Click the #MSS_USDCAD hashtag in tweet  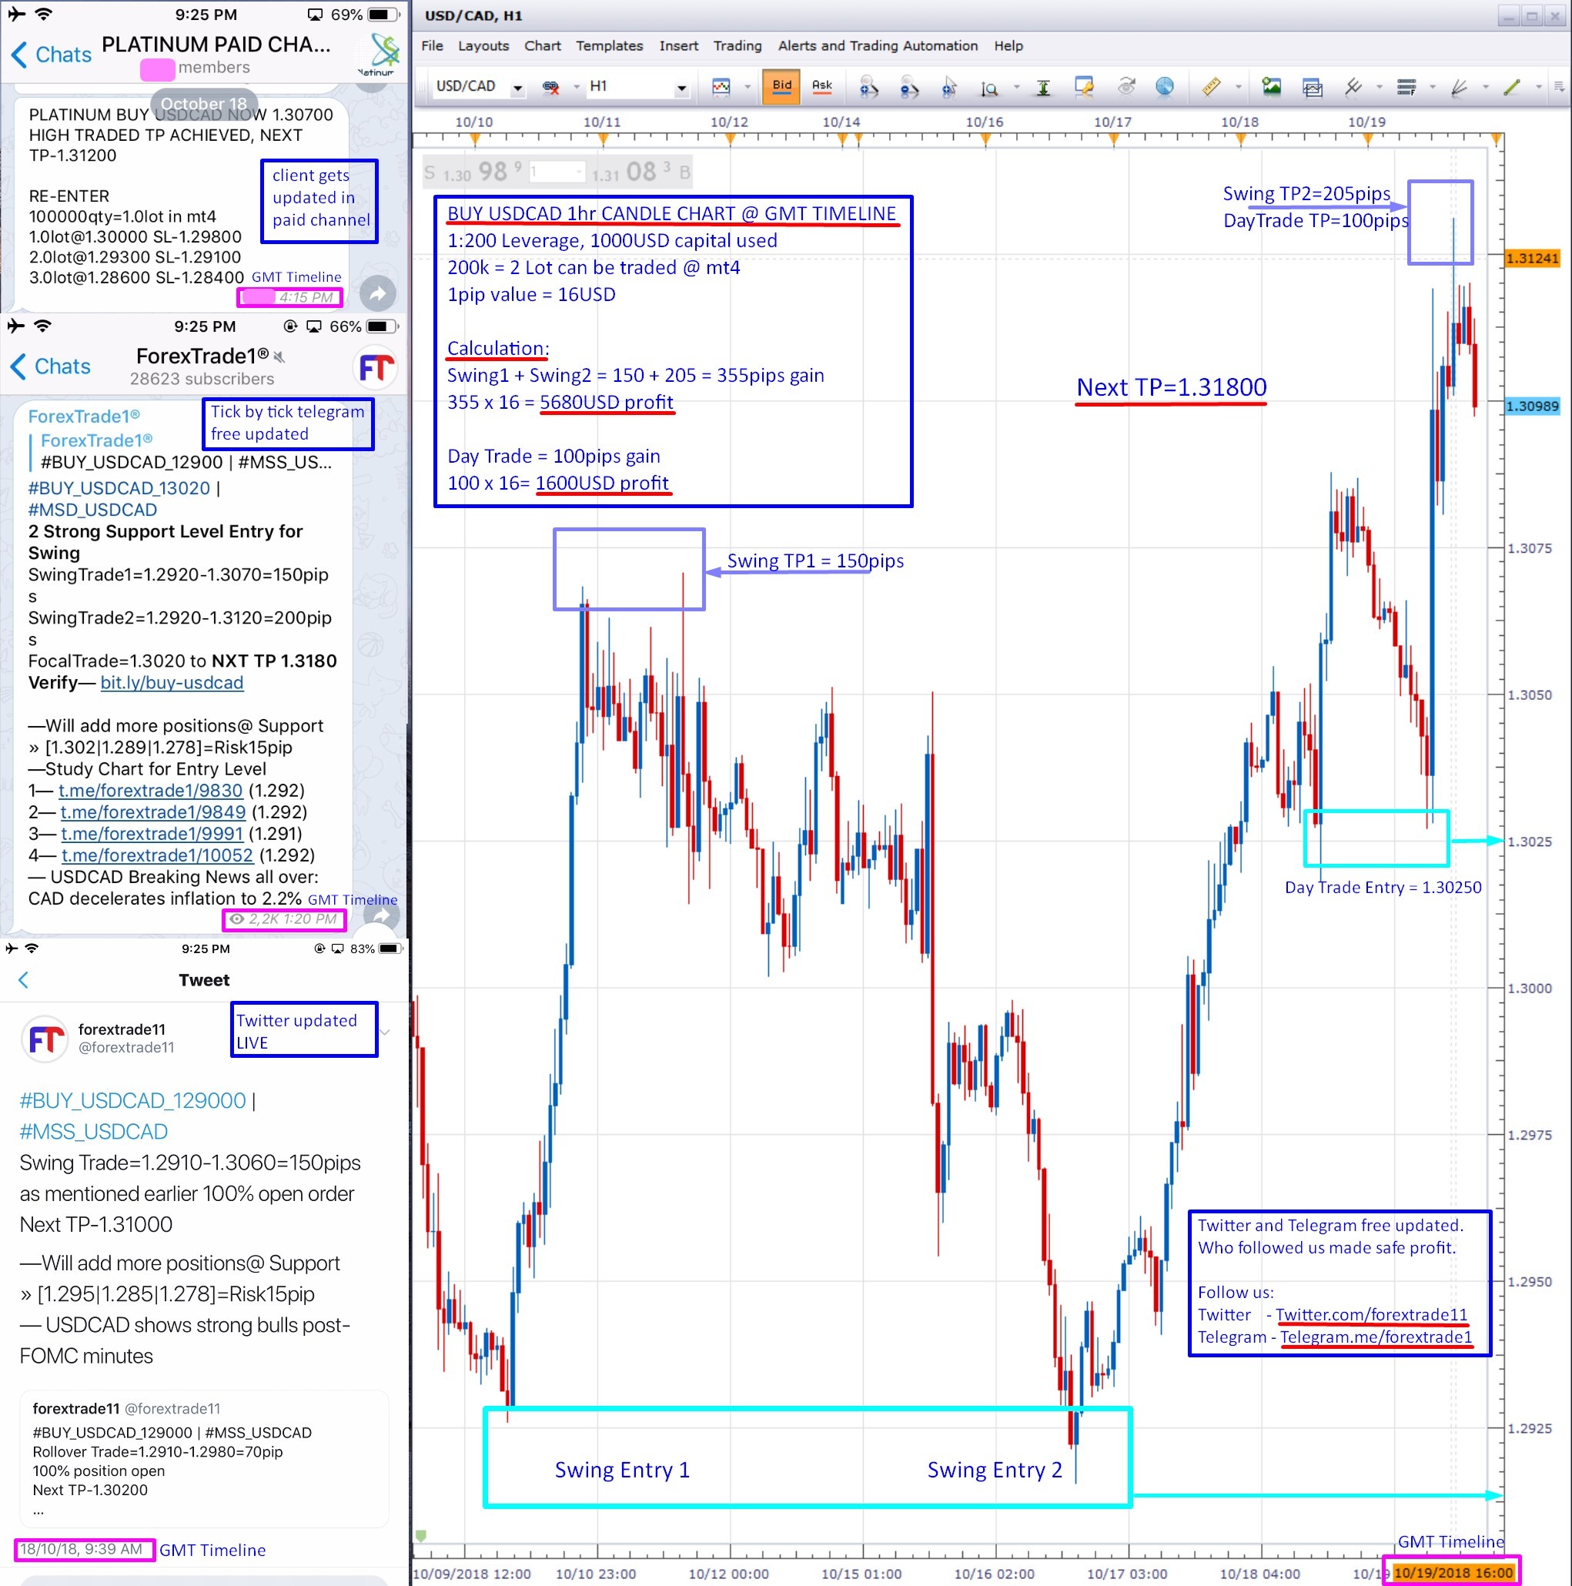click(x=94, y=1131)
